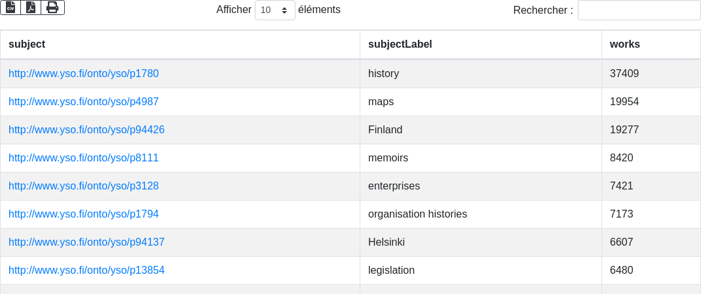Open the yso/p8111 memoirs link
This screenshot has height=294, width=701.
coord(84,157)
